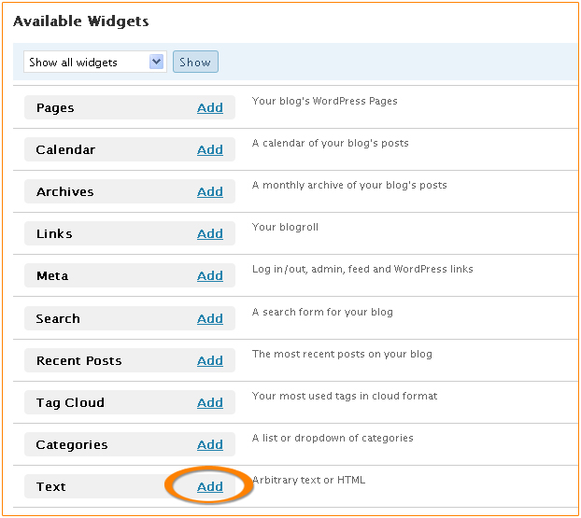Viewport: 581px width, 518px height.
Task: Open the 'Show all widgets' dropdown
Action: pyautogui.click(x=94, y=63)
